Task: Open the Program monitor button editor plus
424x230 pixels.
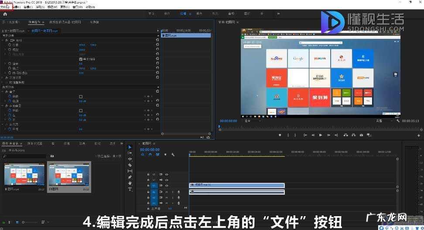Action: [419, 135]
